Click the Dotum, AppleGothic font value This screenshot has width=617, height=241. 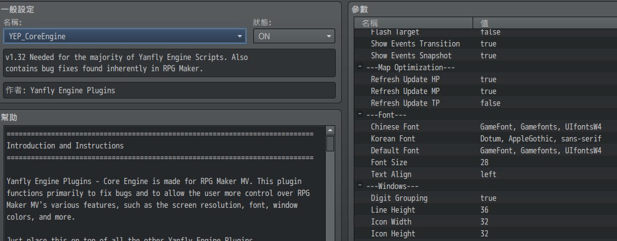[x=541, y=138]
